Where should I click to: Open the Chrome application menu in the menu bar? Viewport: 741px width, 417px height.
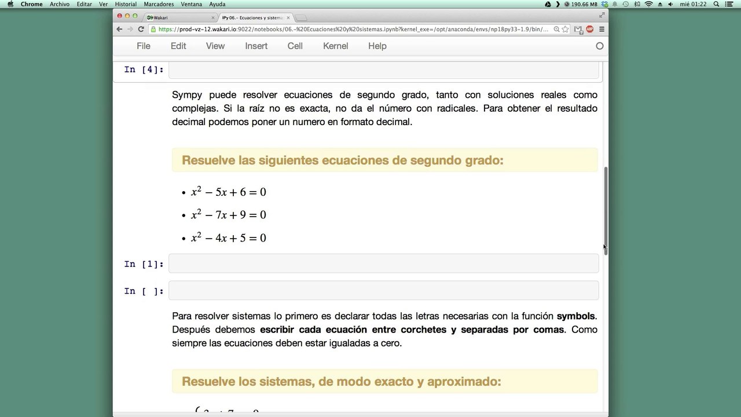31,4
